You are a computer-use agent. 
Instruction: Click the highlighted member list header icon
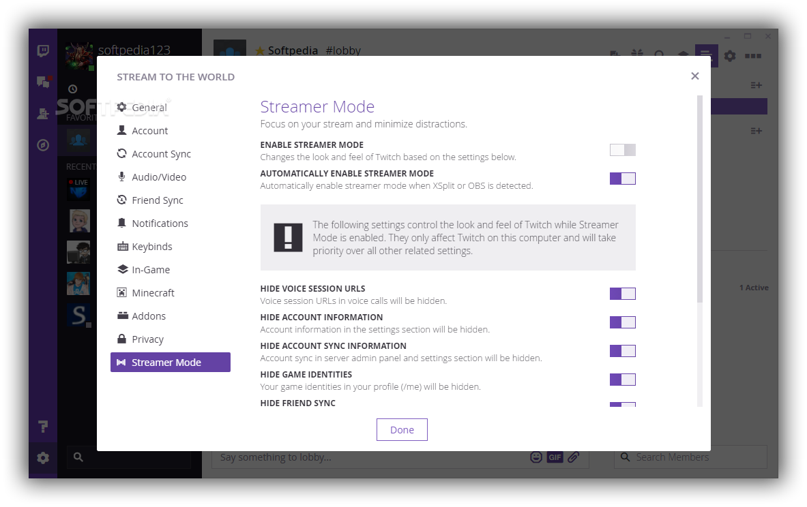[706, 55]
